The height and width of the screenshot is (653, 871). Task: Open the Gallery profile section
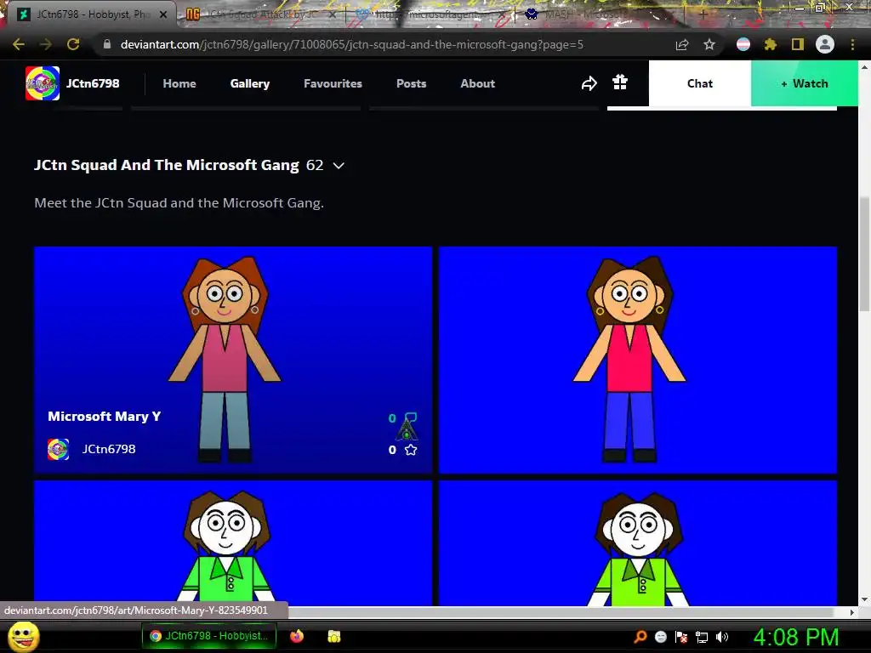click(250, 83)
